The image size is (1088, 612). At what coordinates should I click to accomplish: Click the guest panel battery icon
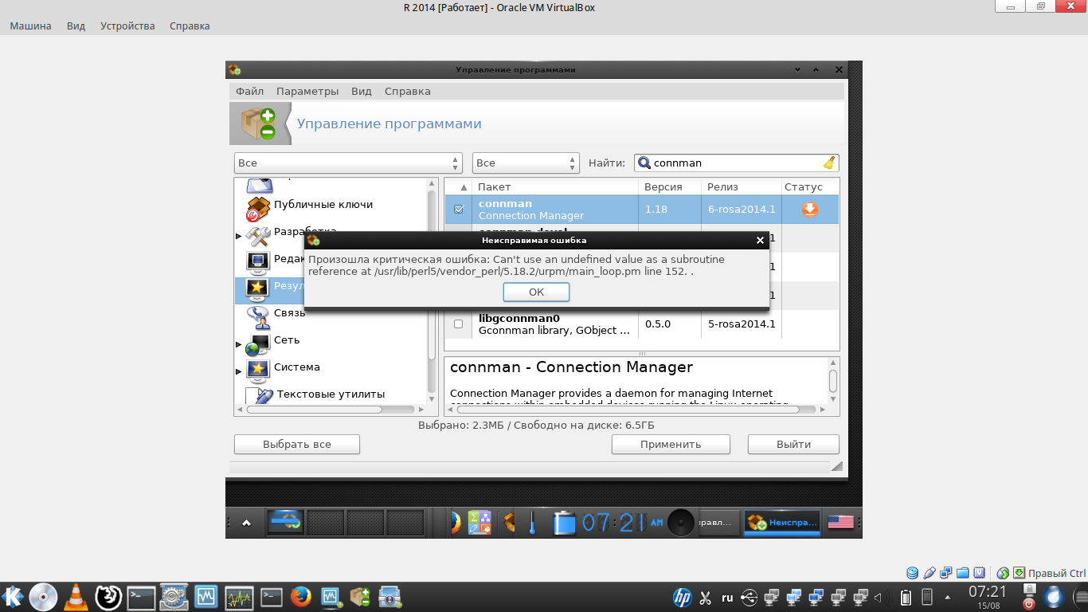565,523
